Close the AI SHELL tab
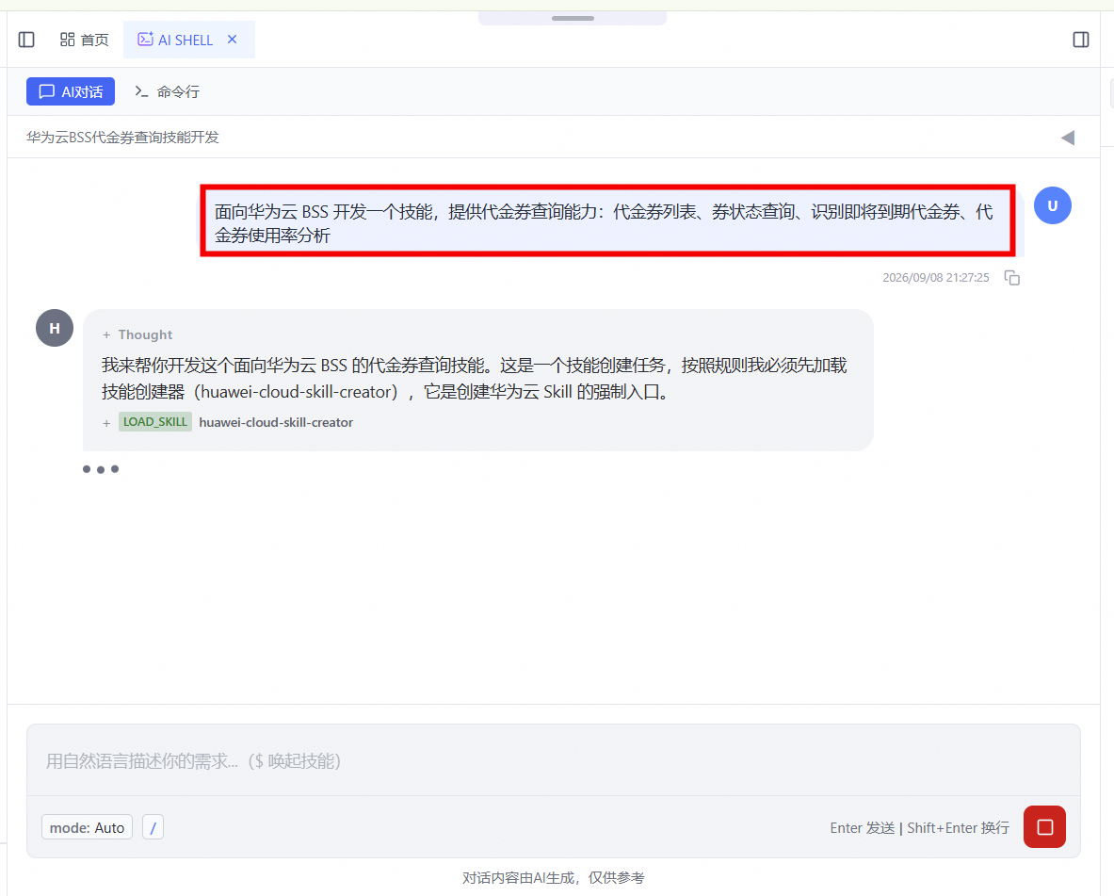 232,40
